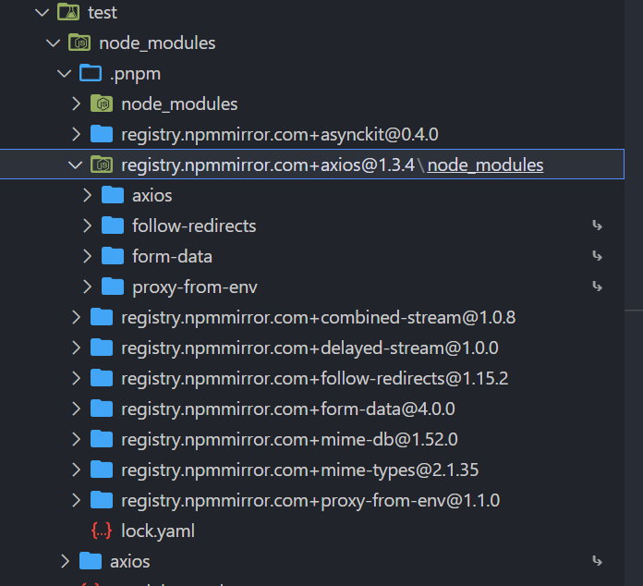Click the symlink arrow beside follow-redirects
The width and height of the screenshot is (643, 586).
(597, 226)
